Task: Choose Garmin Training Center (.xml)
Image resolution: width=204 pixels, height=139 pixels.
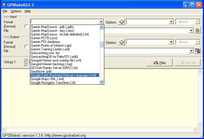Action: (x=65, y=49)
